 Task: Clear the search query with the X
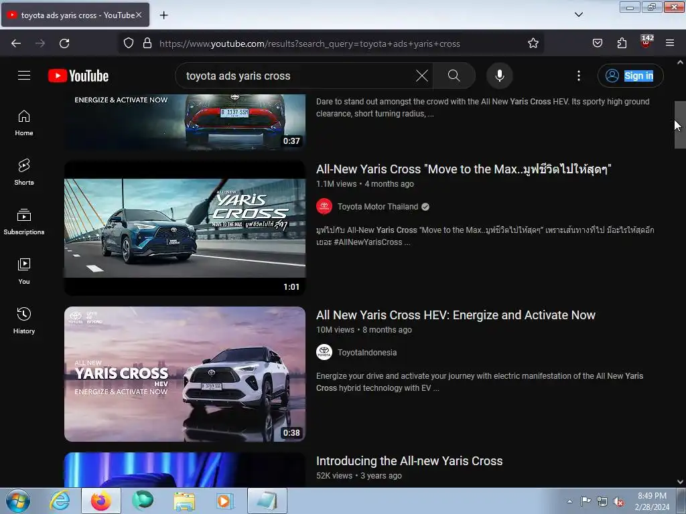tap(422, 76)
